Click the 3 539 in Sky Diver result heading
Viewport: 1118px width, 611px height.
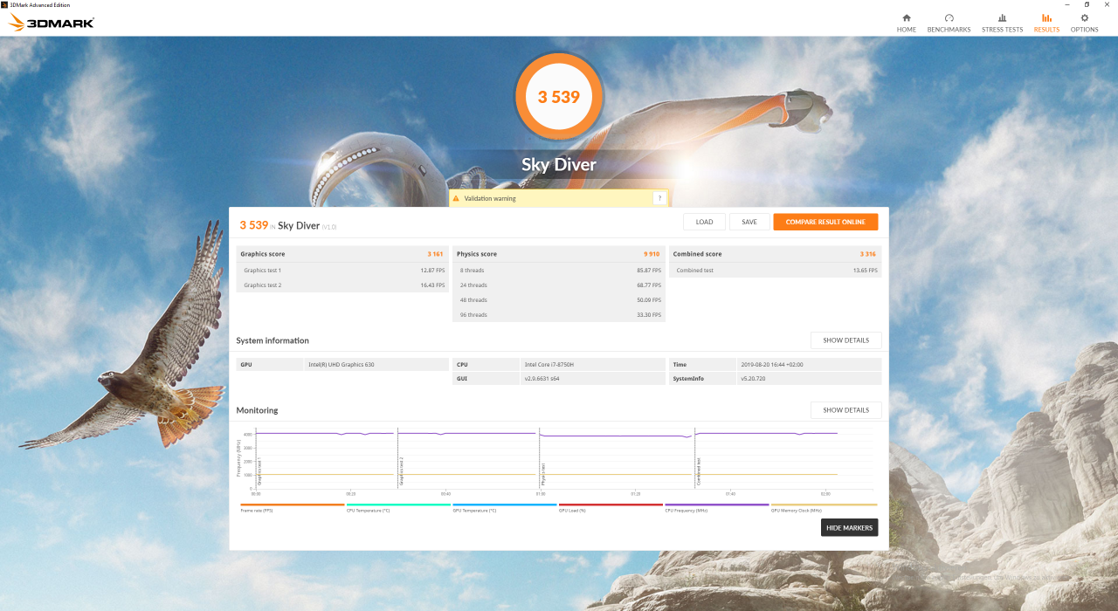click(254, 225)
